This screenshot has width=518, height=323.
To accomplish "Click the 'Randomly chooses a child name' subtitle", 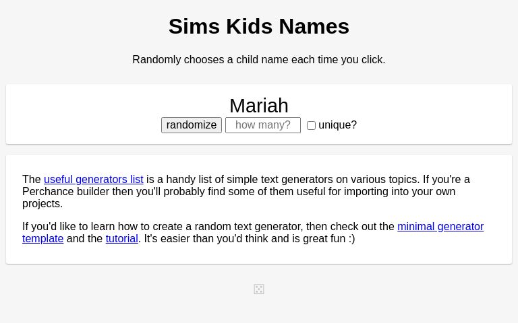I will [x=259, y=60].
